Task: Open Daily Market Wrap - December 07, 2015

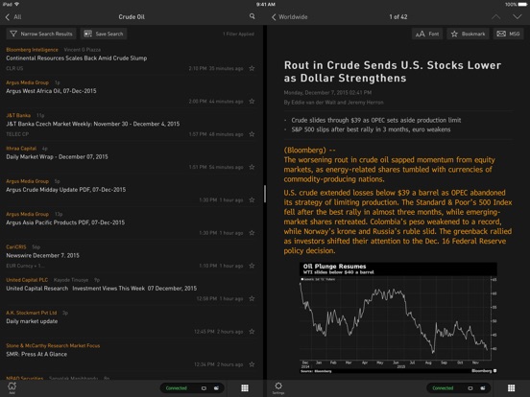Action: pos(57,156)
